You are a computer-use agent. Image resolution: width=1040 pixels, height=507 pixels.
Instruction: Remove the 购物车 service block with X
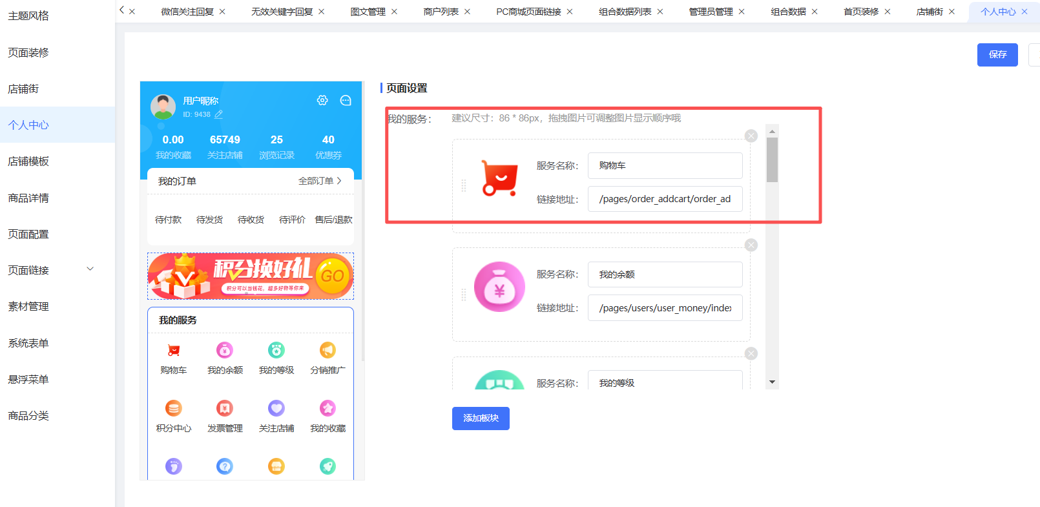click(751, 136)
